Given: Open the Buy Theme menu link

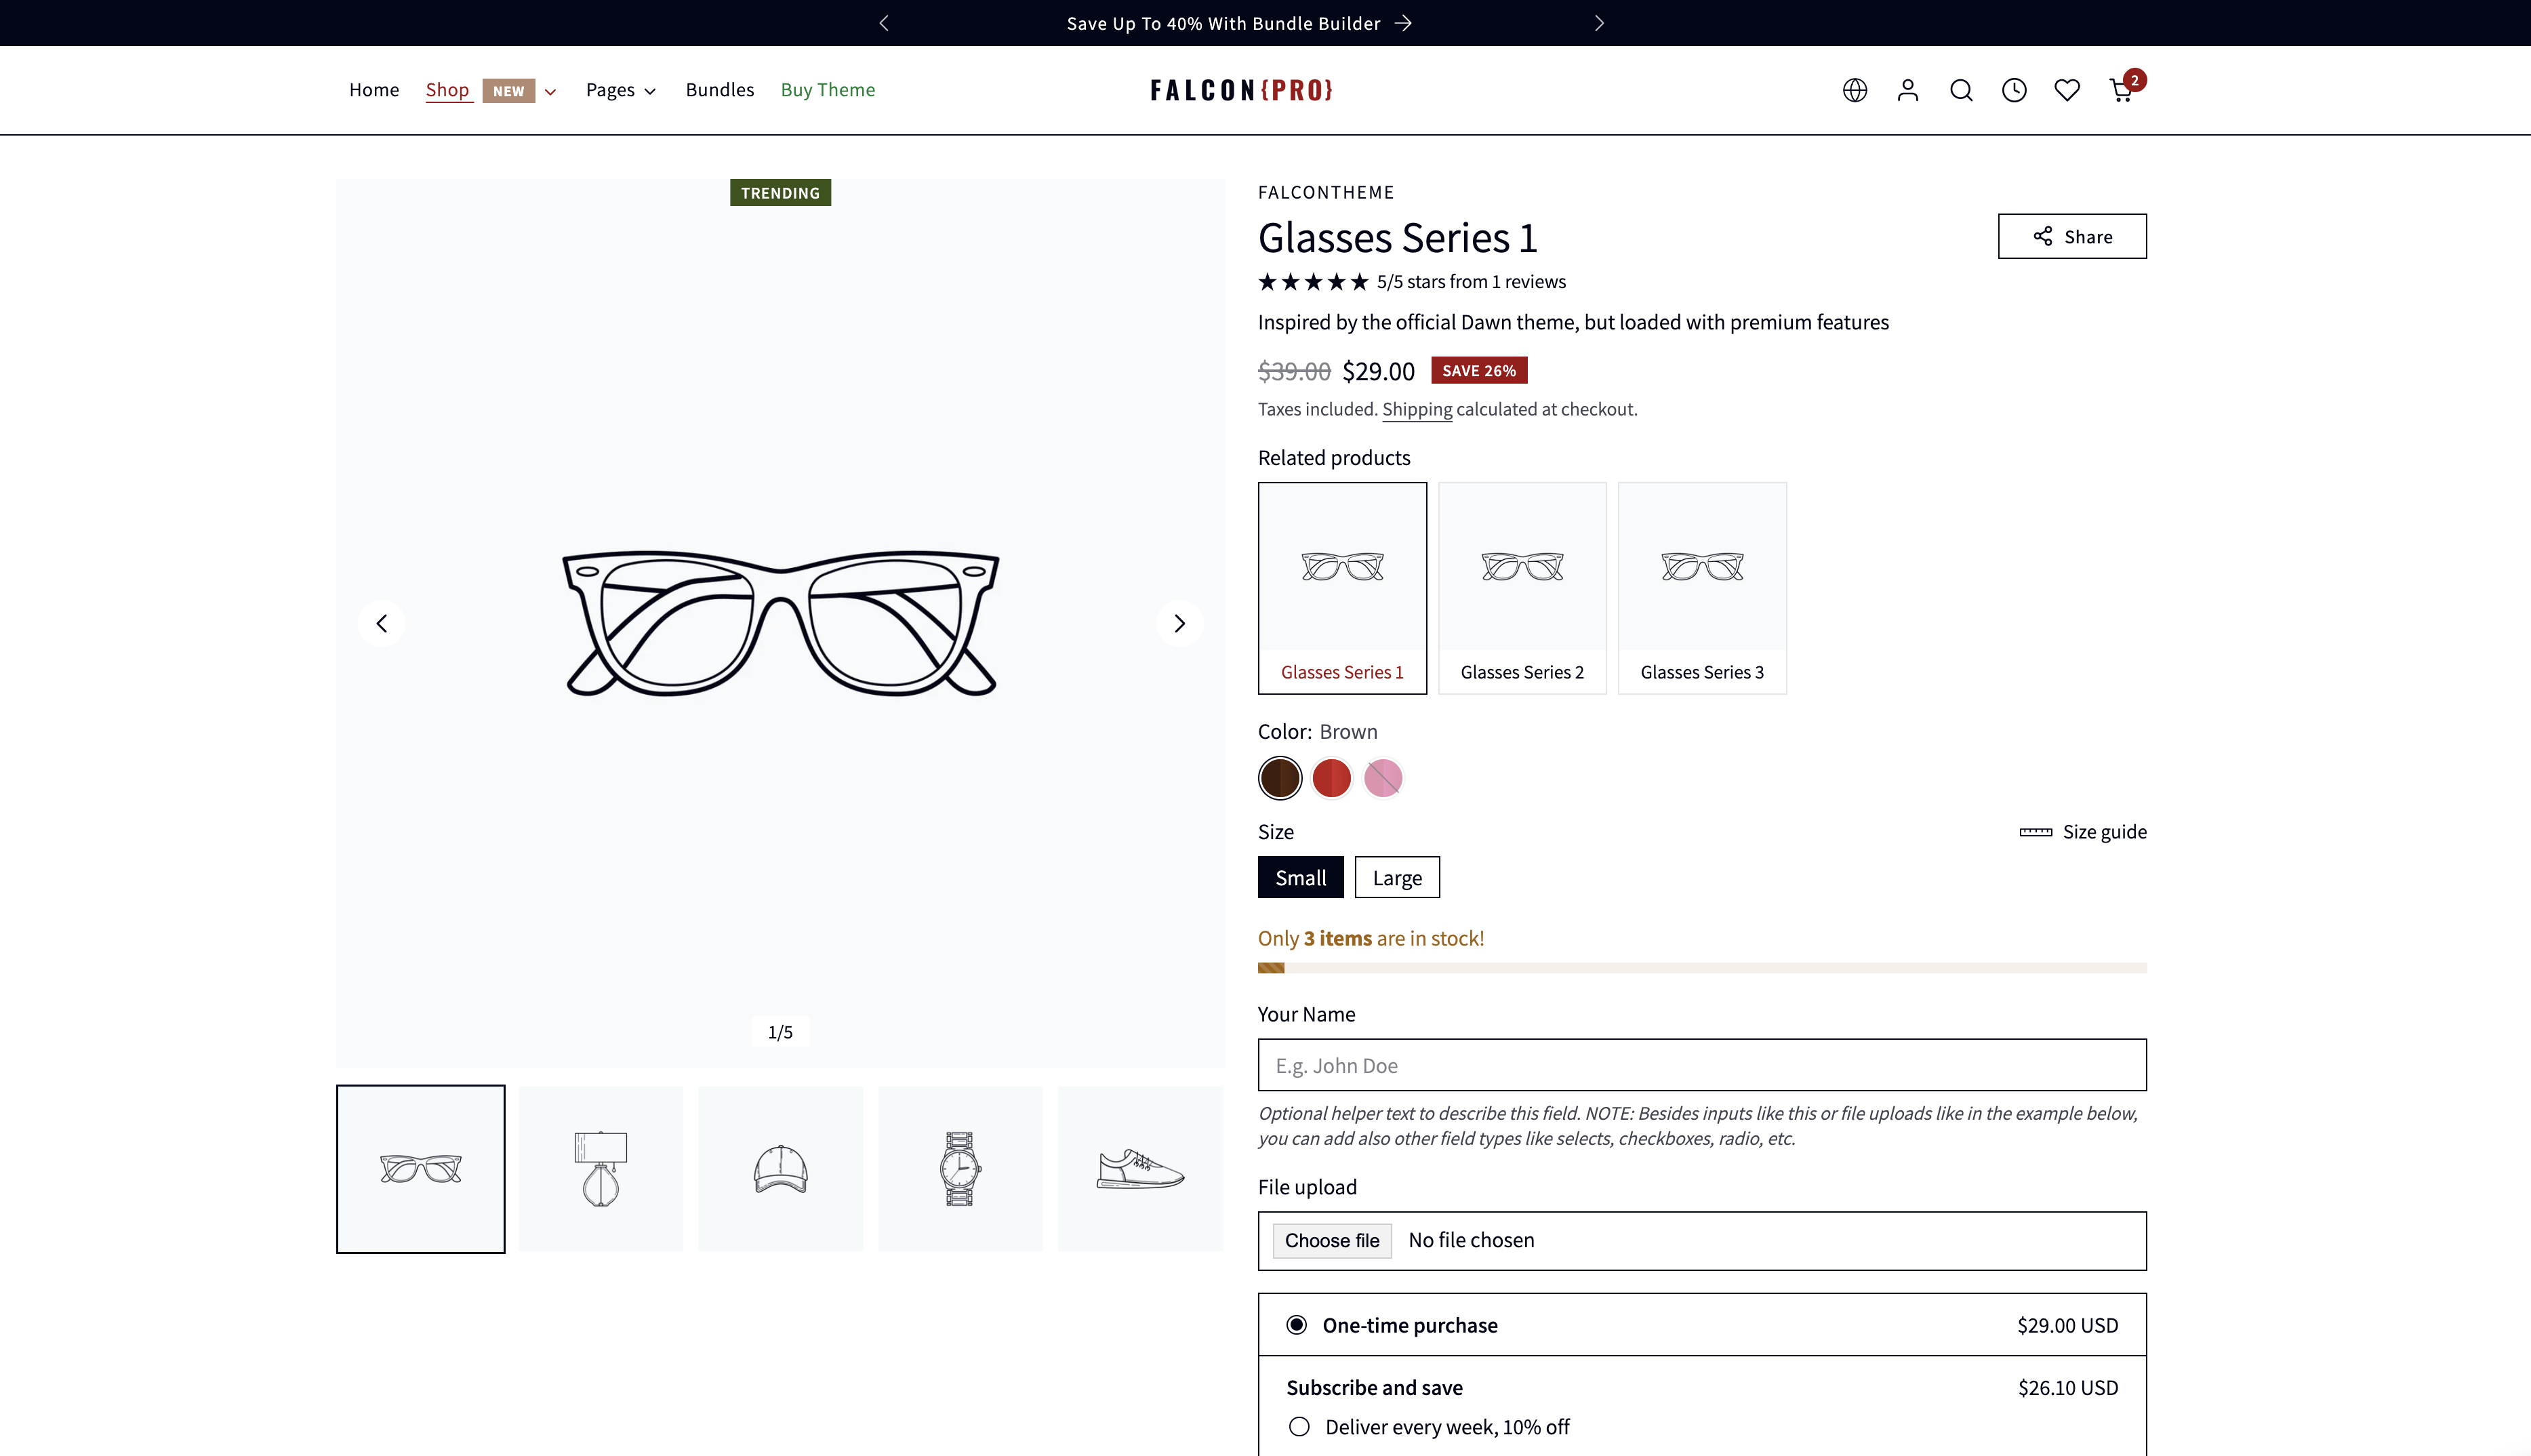Looking at the screenshot, I should click(x=828, y=90).
